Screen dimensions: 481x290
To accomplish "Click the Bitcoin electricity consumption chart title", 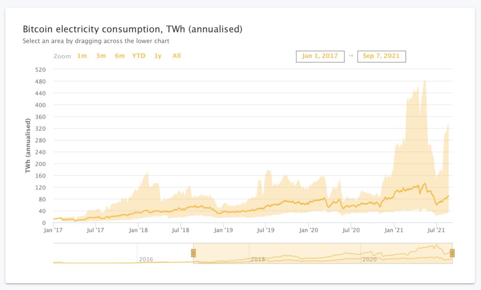I will [132, 29].
